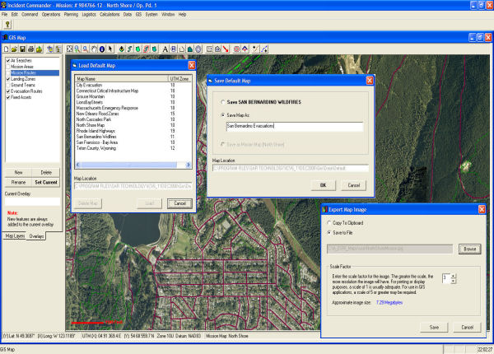This screenshot has height=354, width=494.
Task: Click the Zoom to full extent icon
Action: (x=69, y=49)
